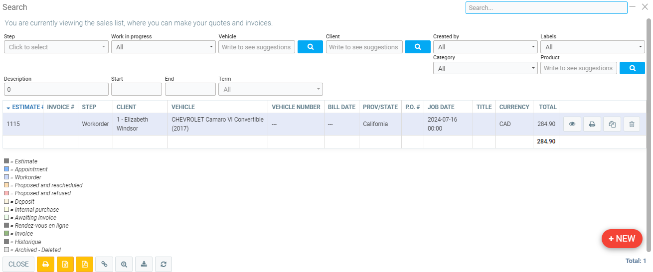
Task: Export the list to Excel
Action: [65, 265]
